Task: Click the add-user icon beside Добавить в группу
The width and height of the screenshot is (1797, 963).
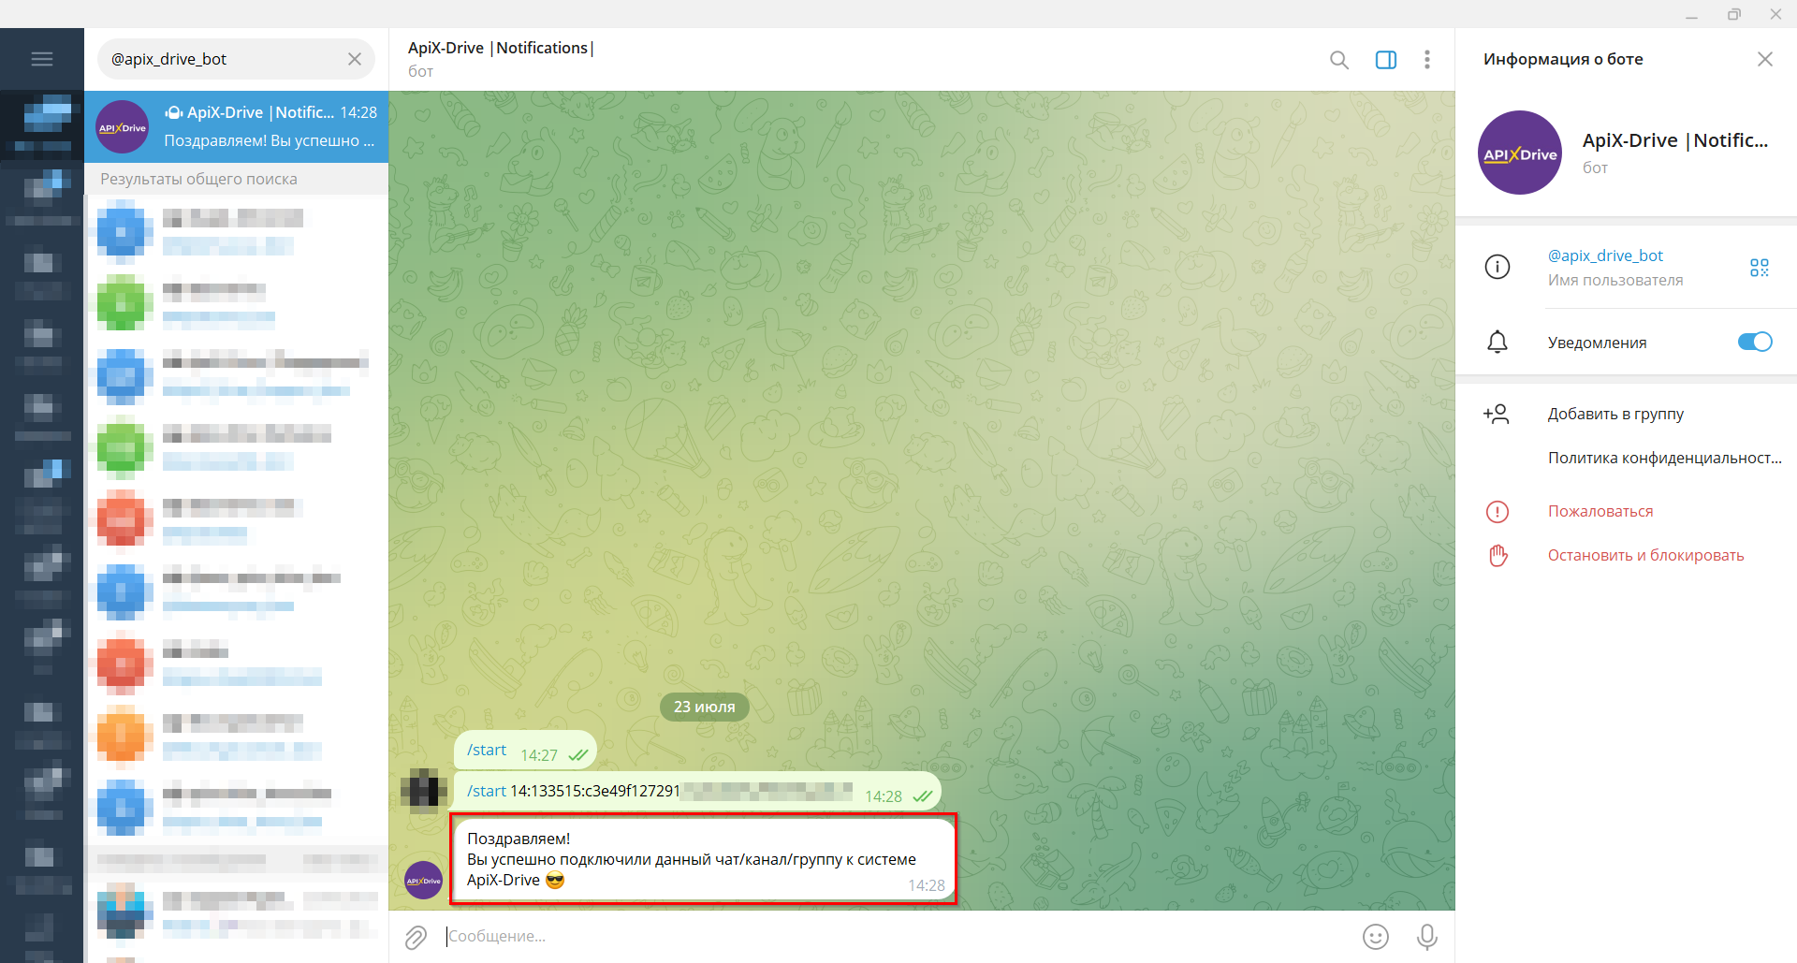Action: click(x=1497, y=414)
